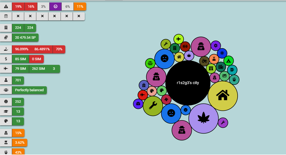The width and height of the screenshot is (286, 155).
Task: Click the single person icon beside 701
Action: (x=6, y=80)
